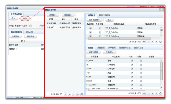Refresh the column permissions grid (共30条)
This screenshot has height=104, width=171.
pos(160,93)
